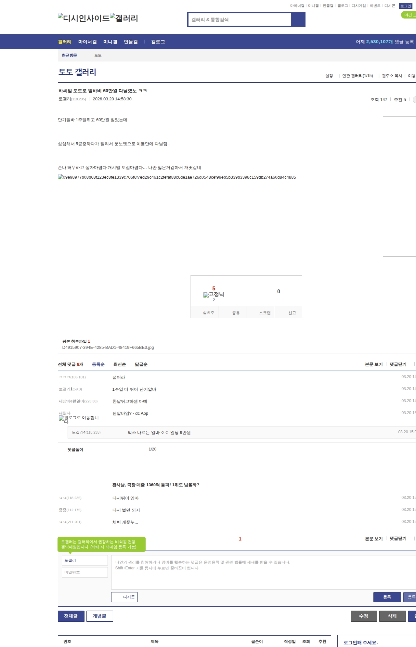This screenshot has height=647, width=416.
Task: Open the 설정 menu of the gallery
Action: click(x=329, y=76)
